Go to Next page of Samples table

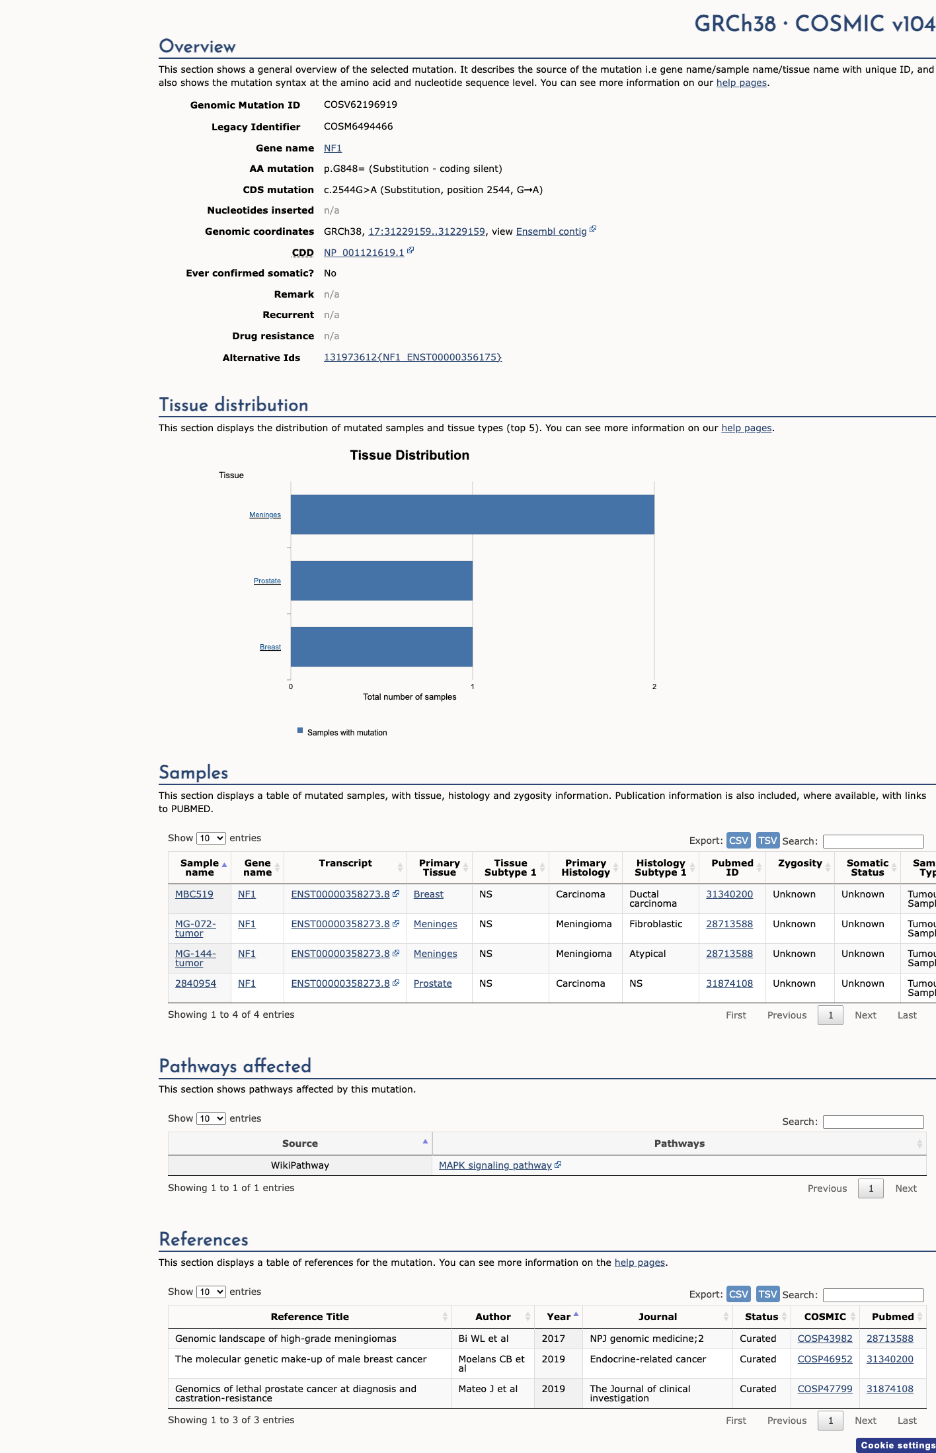tap(865, 1015)
